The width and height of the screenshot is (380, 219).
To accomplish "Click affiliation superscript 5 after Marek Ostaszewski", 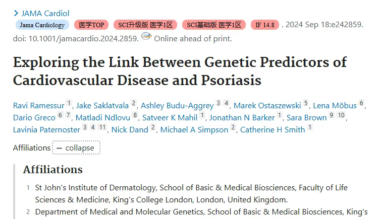I will tap(306, 103).
